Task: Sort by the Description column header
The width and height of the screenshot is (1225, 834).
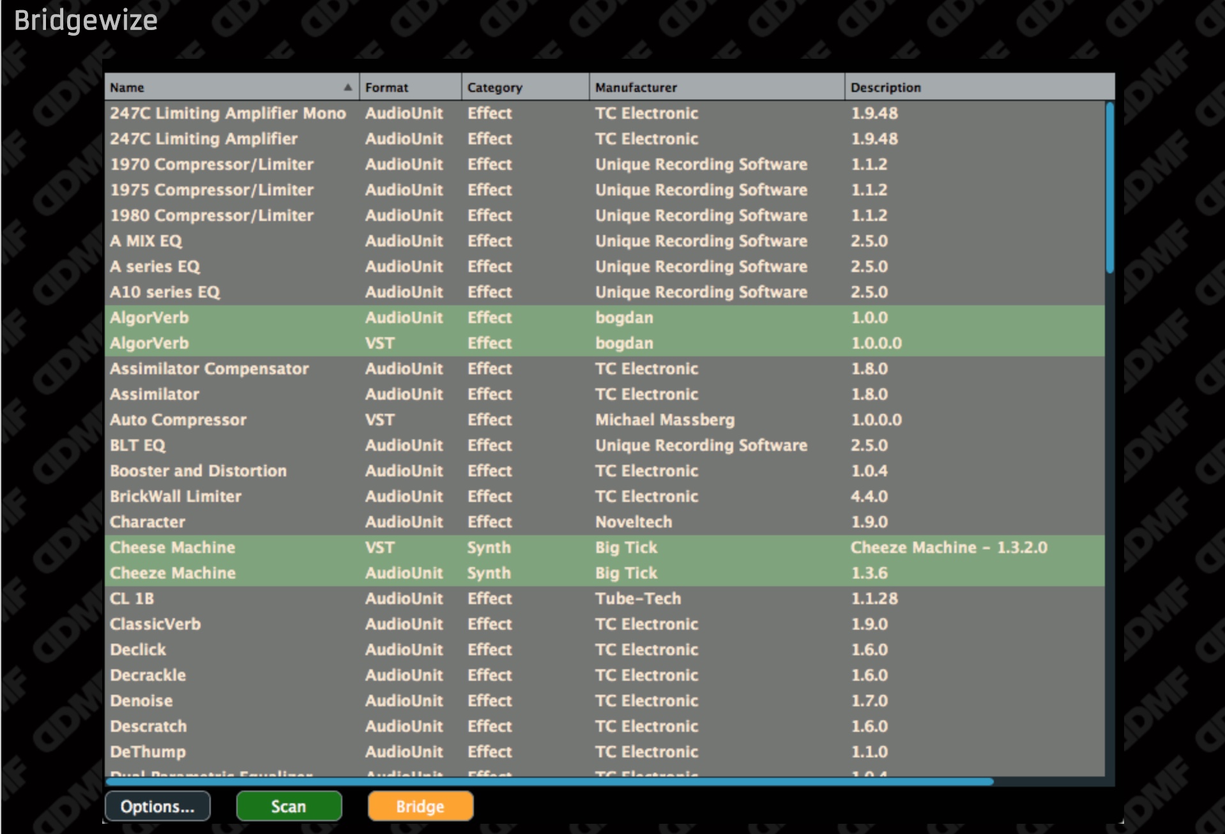Action: pos(980,87)
